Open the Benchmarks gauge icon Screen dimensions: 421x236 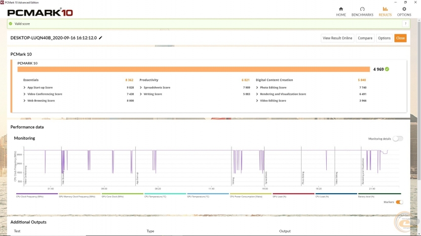[x=362, y=9]
